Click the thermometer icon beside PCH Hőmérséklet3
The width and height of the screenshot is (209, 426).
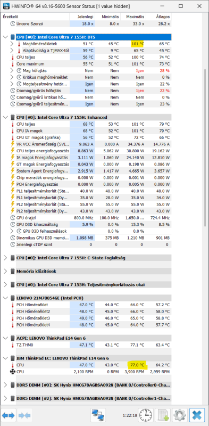coord(12,318)
